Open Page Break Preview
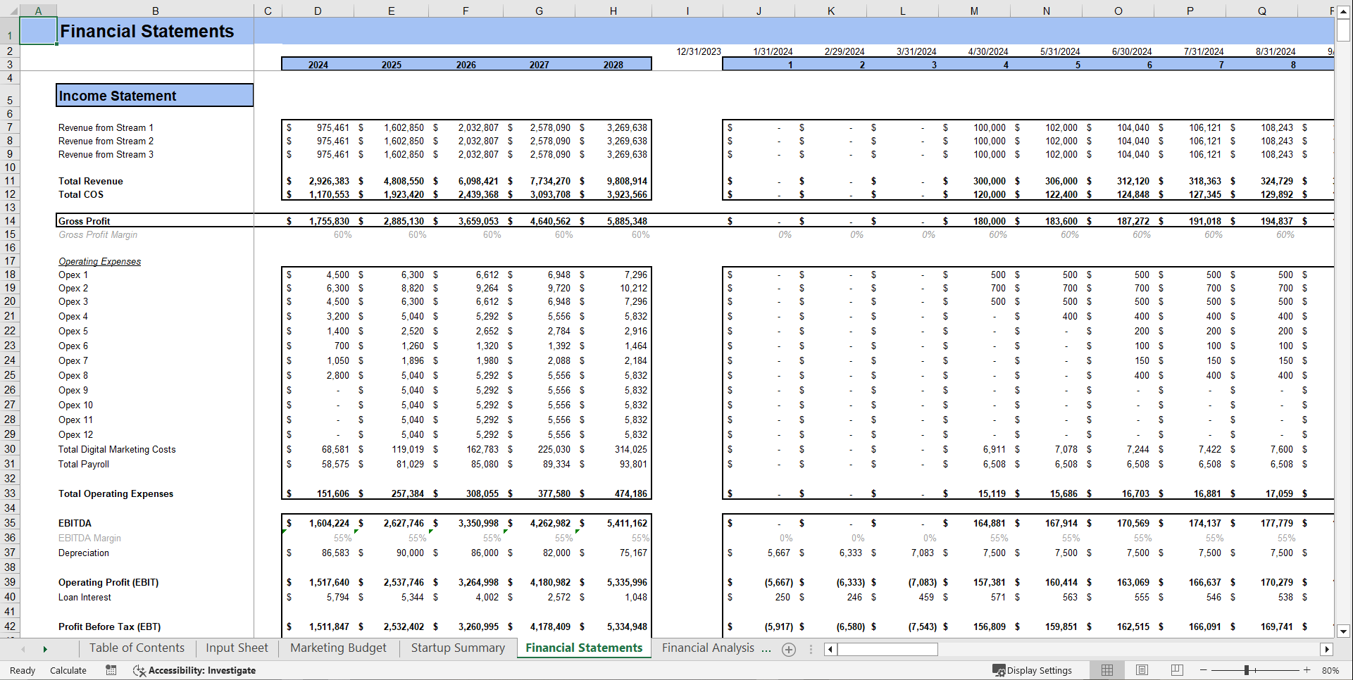Screen dimensions: 1353x680 coord(1176,670)
